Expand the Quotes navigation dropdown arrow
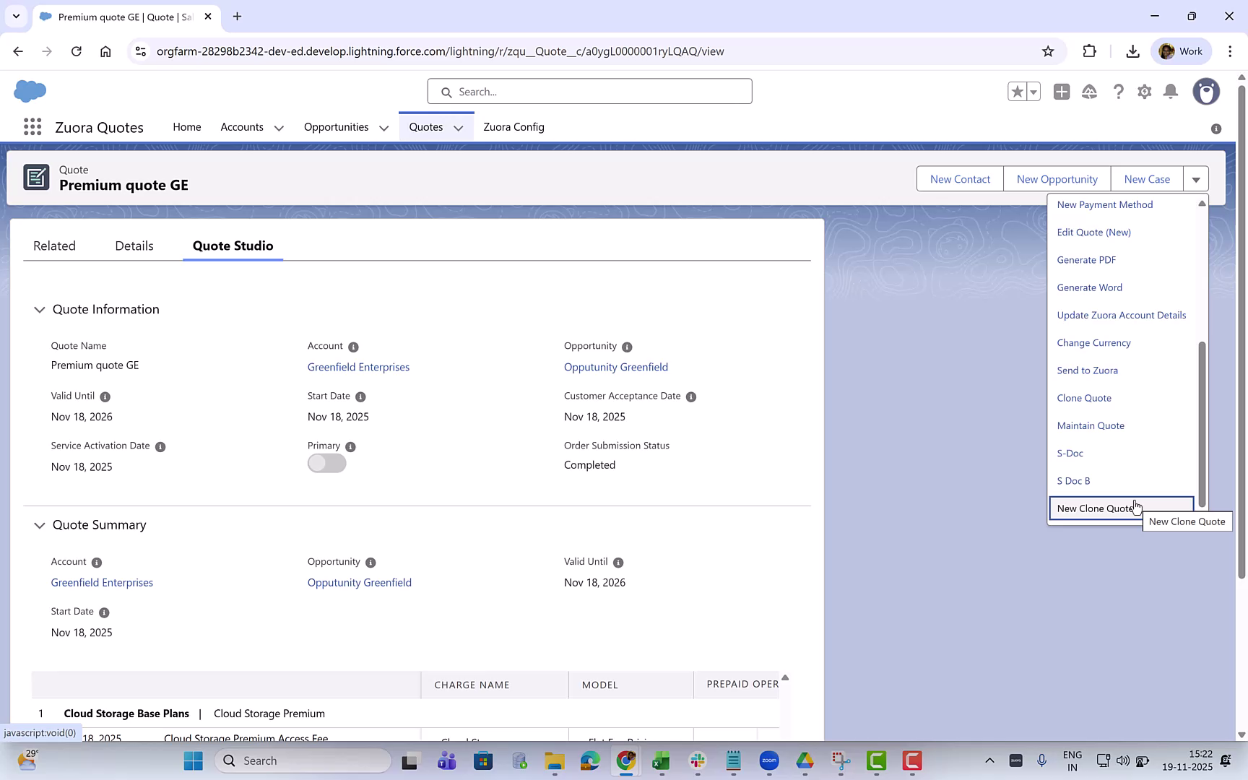 459,127
